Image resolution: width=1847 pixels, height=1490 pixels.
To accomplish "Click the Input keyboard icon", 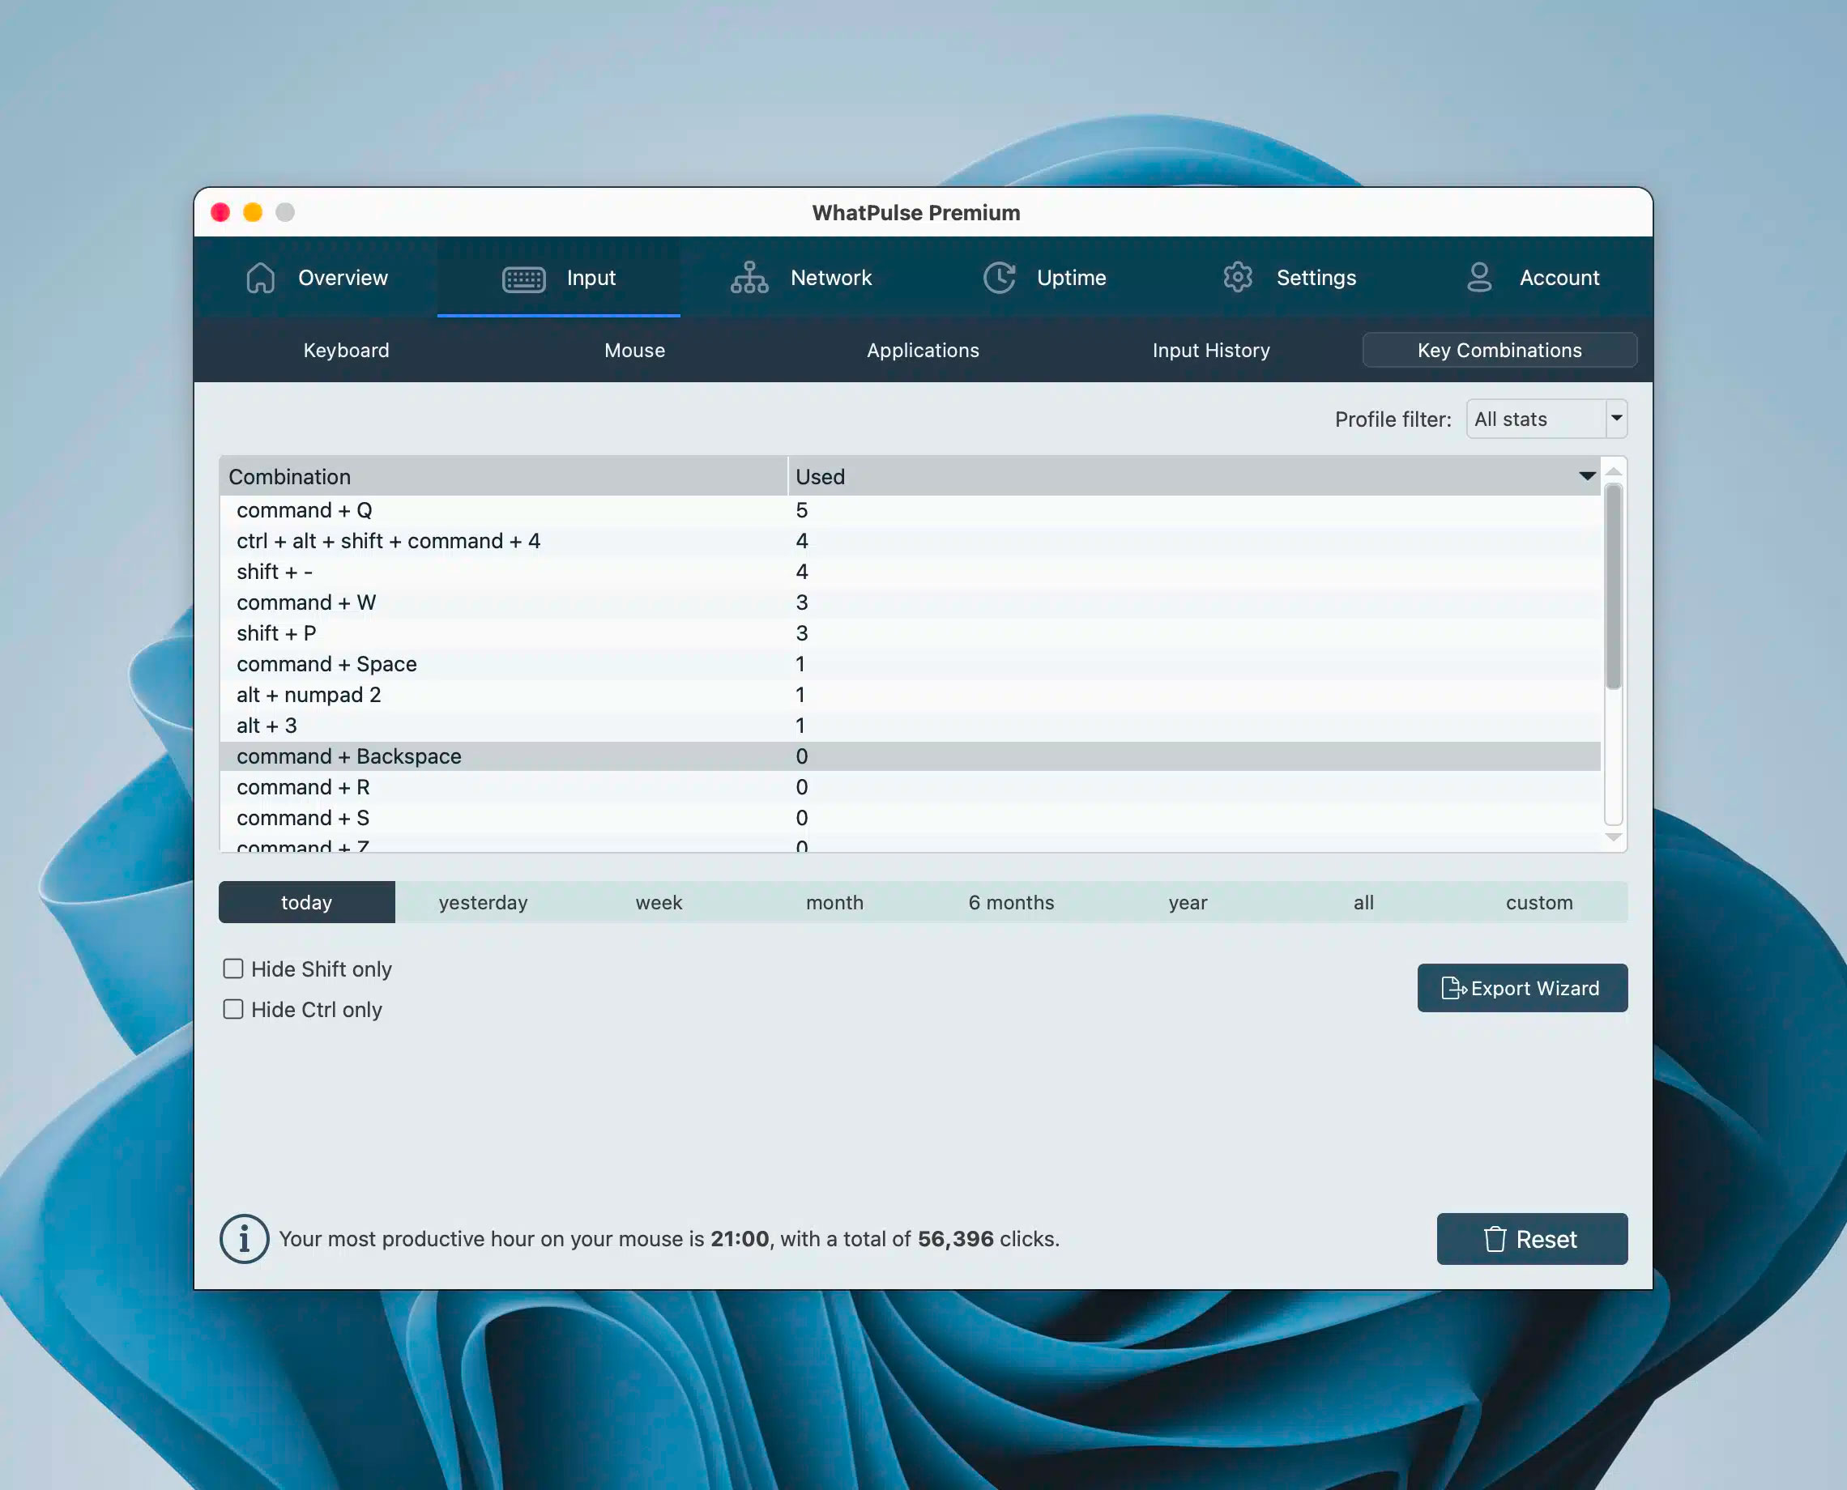I will click(x=523, y=278).
